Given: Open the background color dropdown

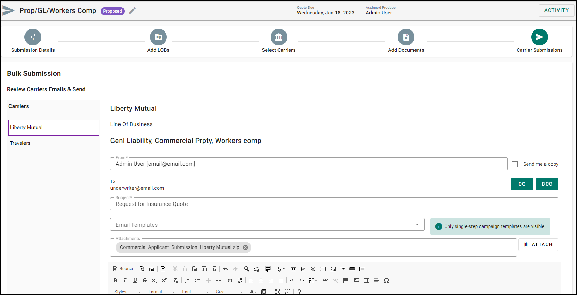Looking at the screenshot, I should (265, 292).
